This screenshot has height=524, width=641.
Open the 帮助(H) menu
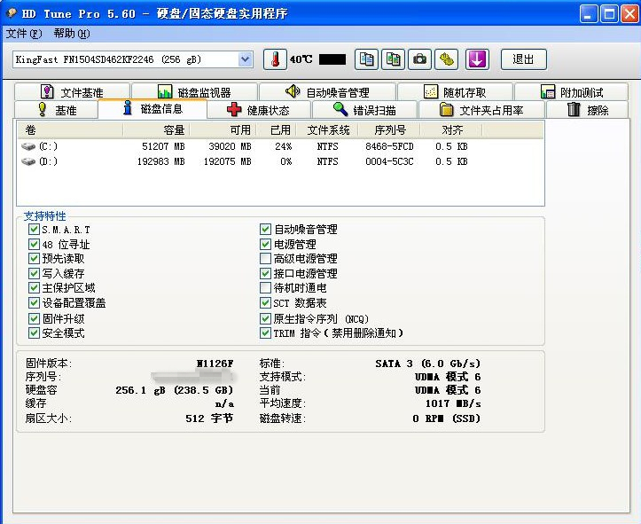[x=72, y=34]
